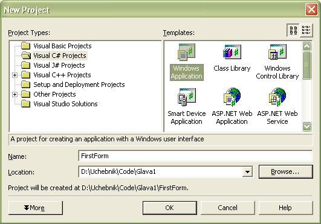Choose the ASP.NET Web Application template

point(232,106)
